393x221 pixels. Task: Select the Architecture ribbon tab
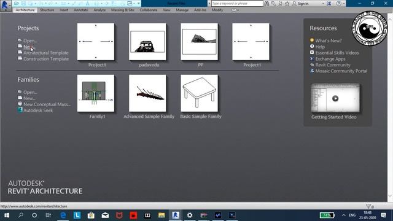pyautogui.click(x=25, y=10)
